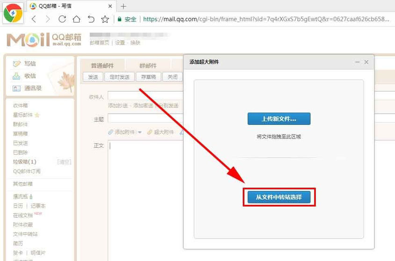The height and width of the screenshot is (261, 395).
Task: Reload the page with refresh icon
Action: [x=62, y=19]
